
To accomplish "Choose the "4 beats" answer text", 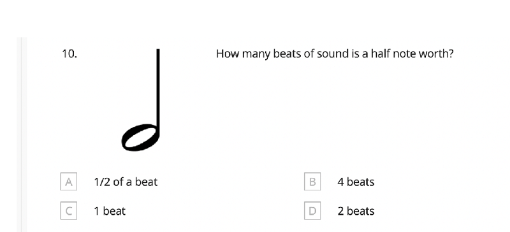I will coord(356,182).
